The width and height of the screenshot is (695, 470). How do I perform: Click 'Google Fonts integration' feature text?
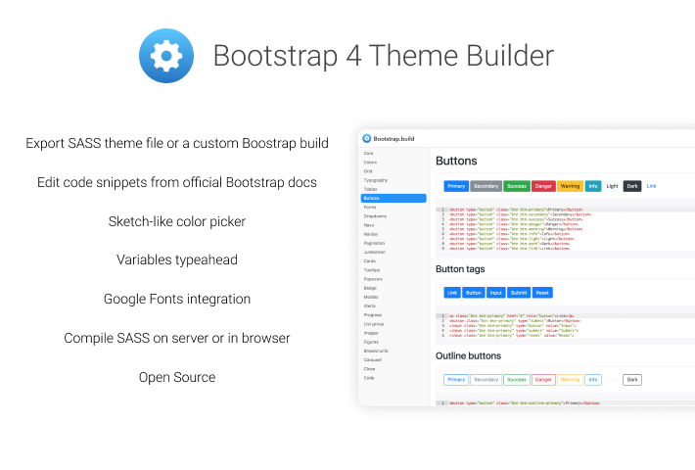pyautogui.click(x=177, y=299)
